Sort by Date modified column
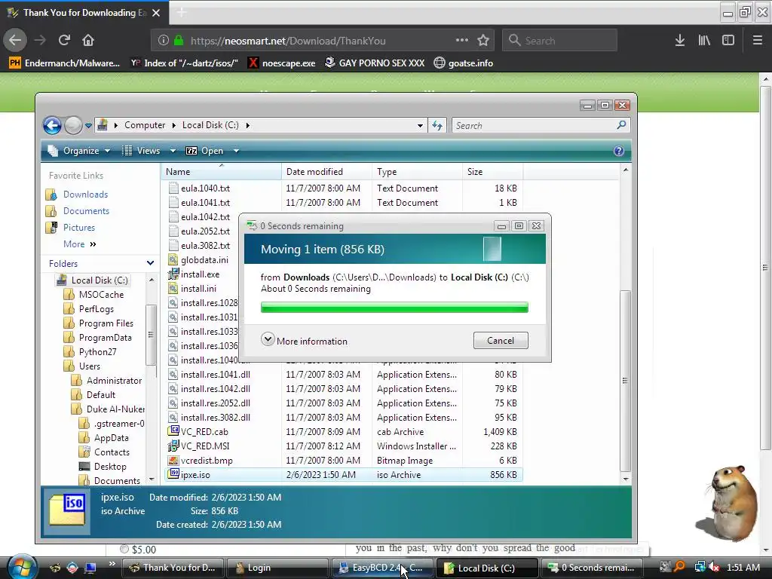Viewport: 772px width, 579px height. point(326,172)
